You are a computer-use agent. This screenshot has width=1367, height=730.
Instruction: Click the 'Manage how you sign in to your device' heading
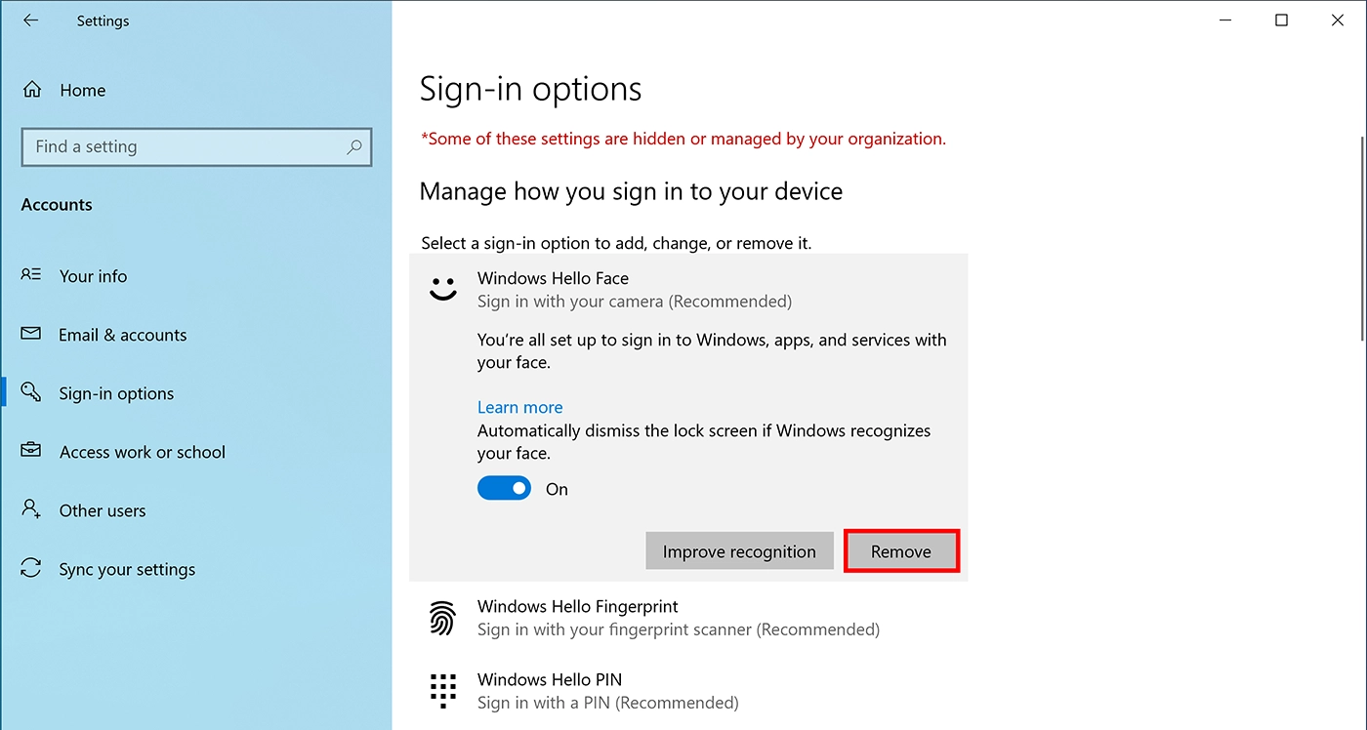[x=631, y=191]
